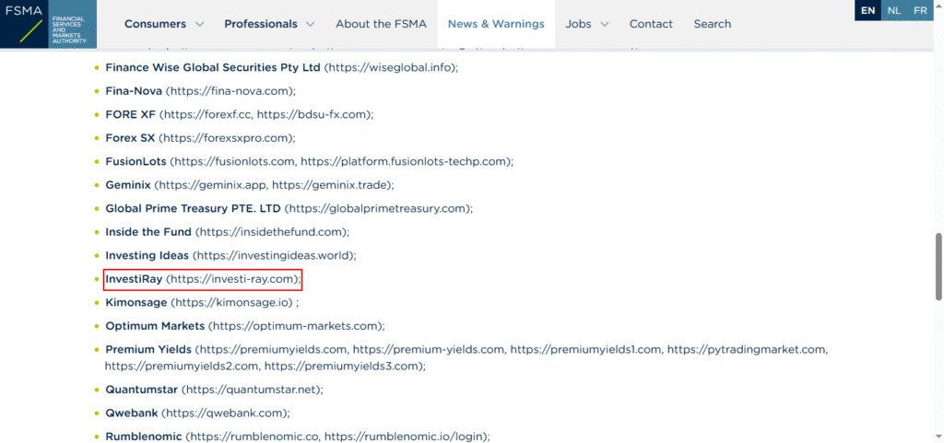
Task: Expand the Professionals menu chevron
Action: 310,24
